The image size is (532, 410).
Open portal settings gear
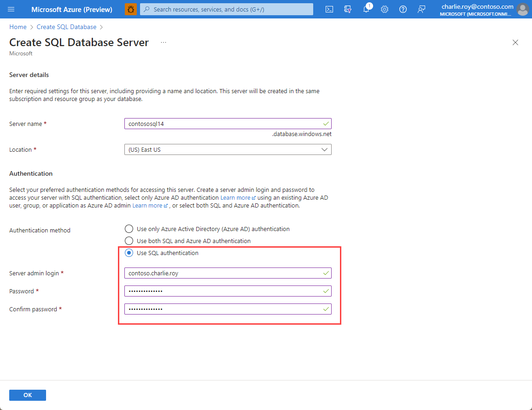385,9
